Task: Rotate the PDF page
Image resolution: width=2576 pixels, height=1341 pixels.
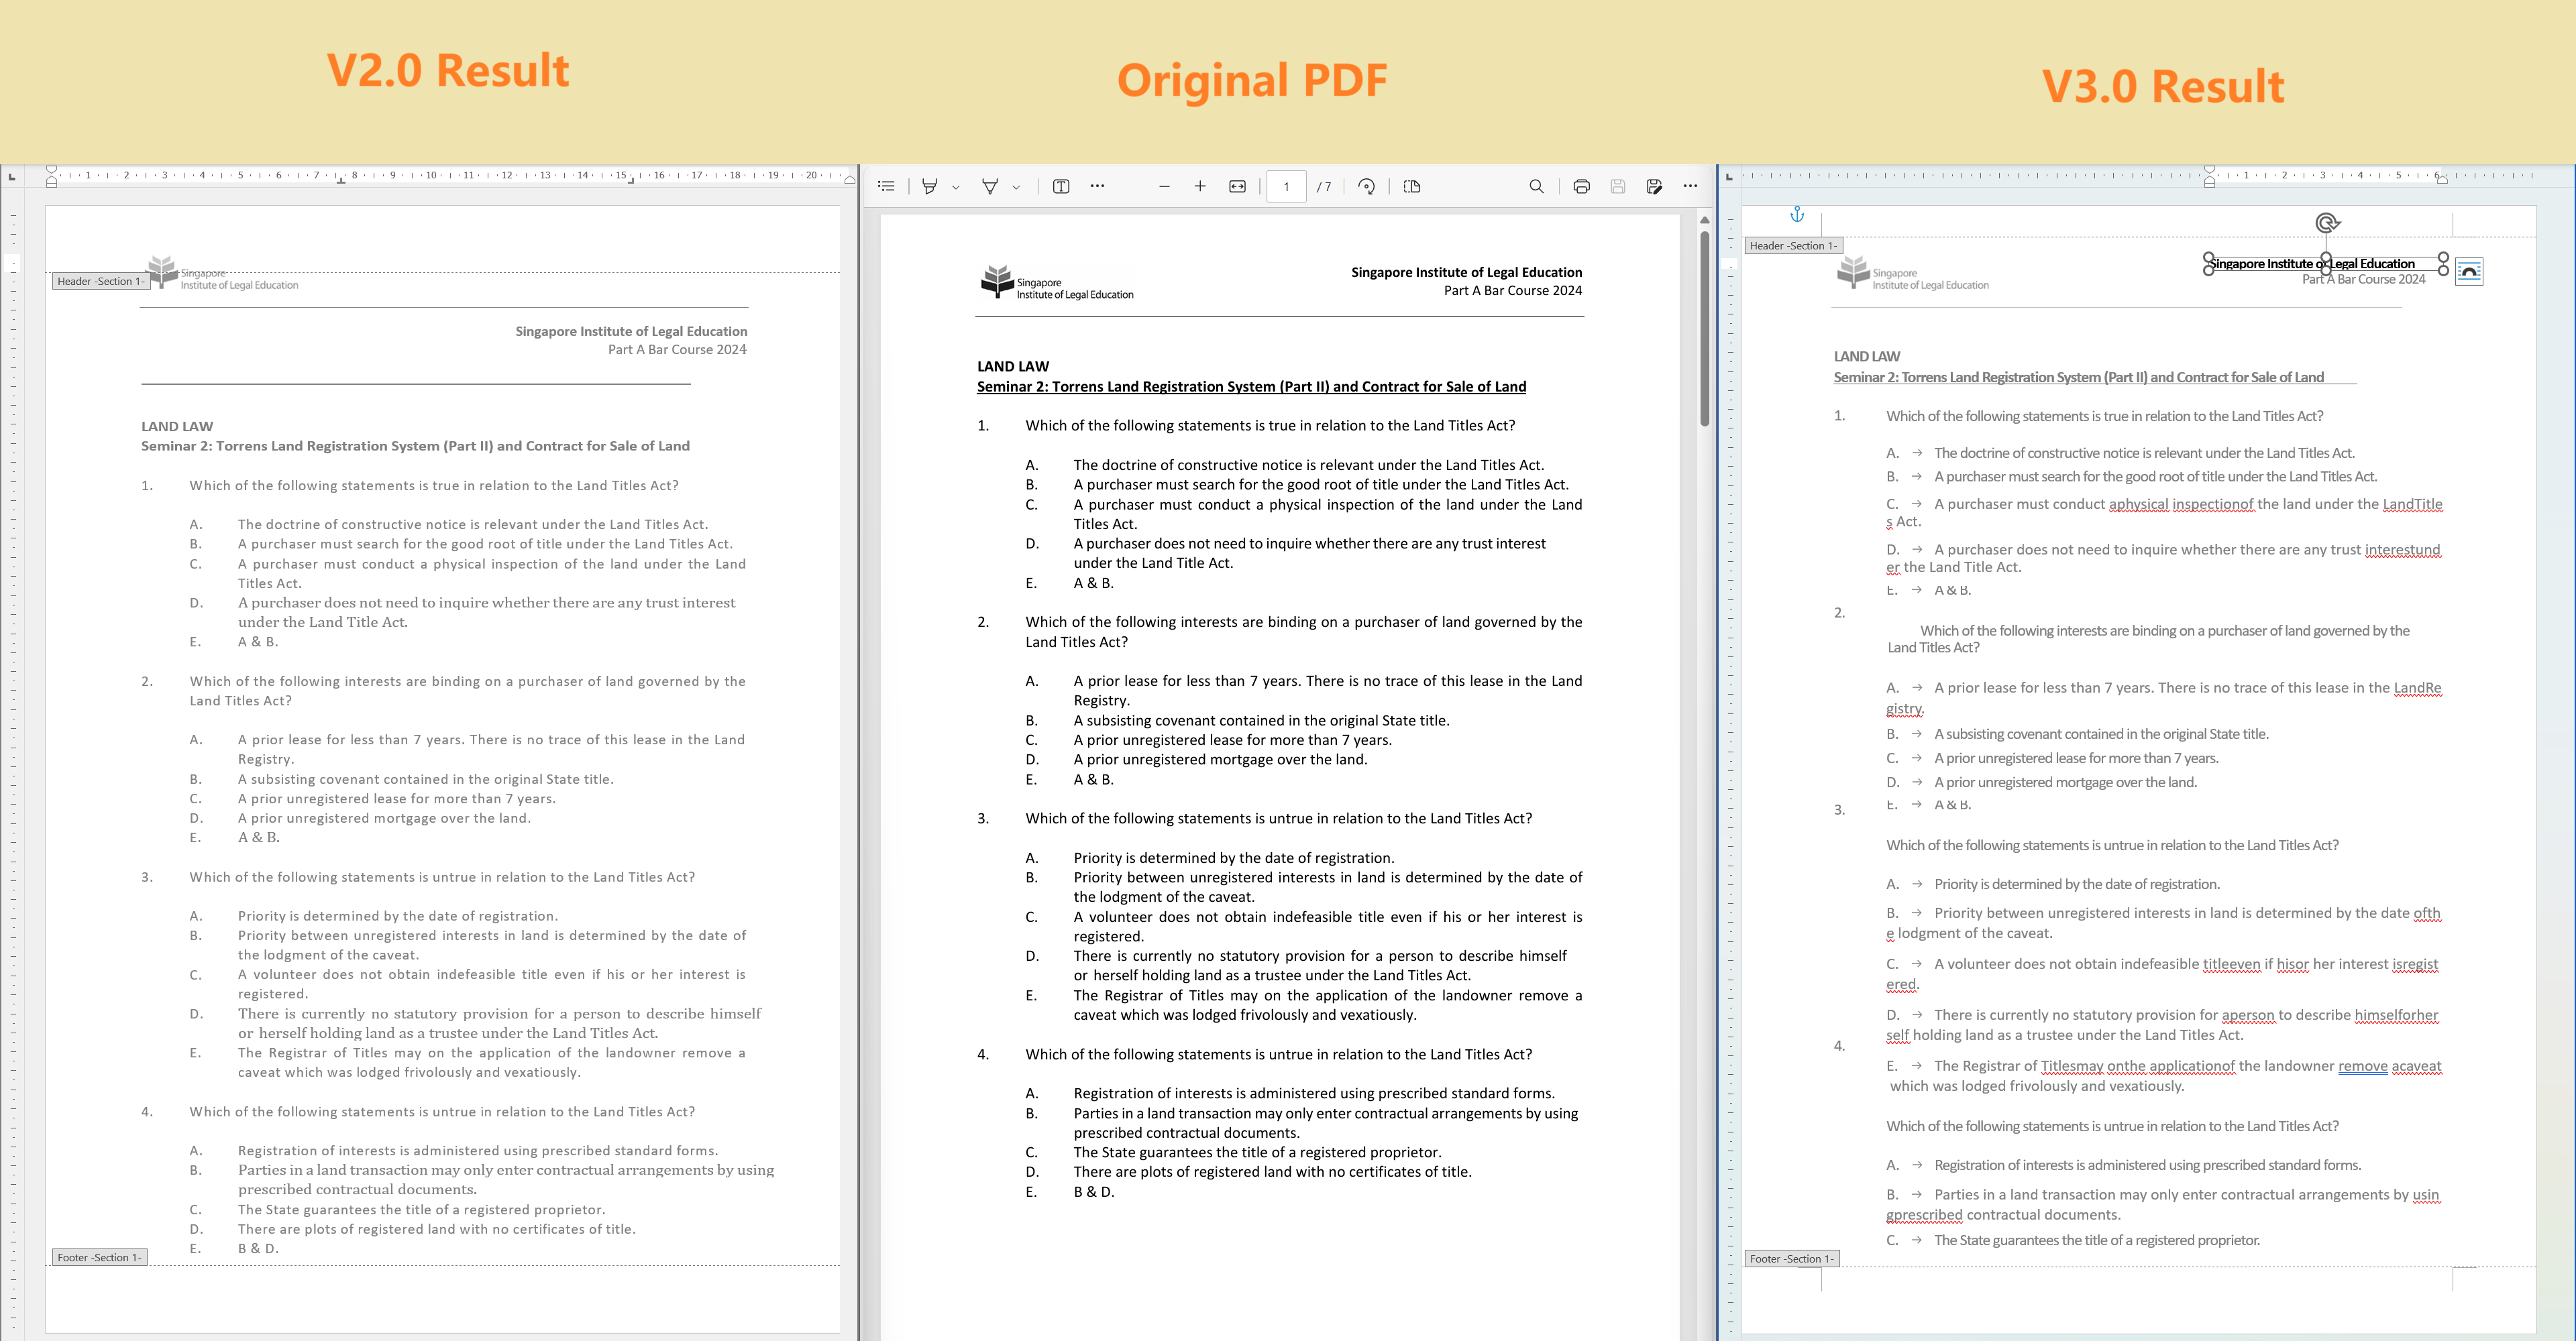Action: [1366, 186]
